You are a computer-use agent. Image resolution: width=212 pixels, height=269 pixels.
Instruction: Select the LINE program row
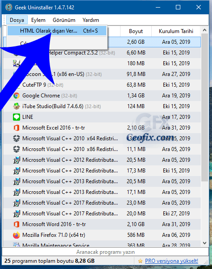(x=102, y=117)
